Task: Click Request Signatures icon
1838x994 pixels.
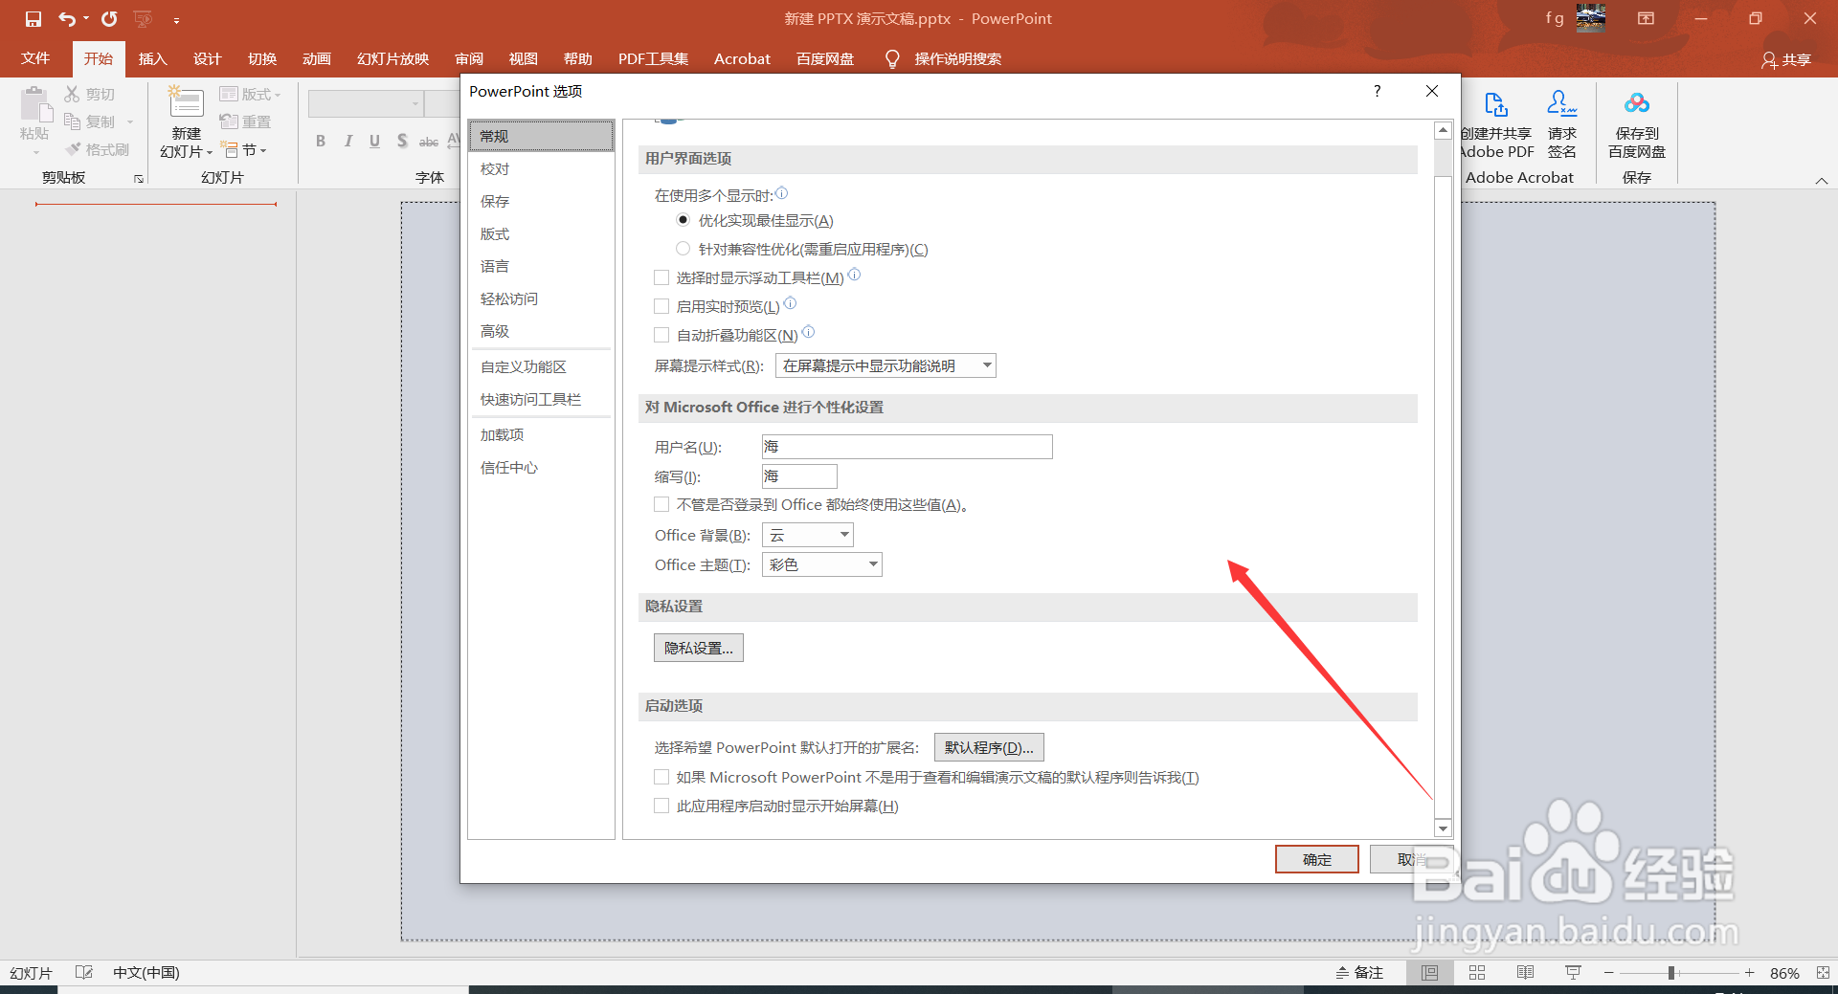Action: (x=1562, y=103)
